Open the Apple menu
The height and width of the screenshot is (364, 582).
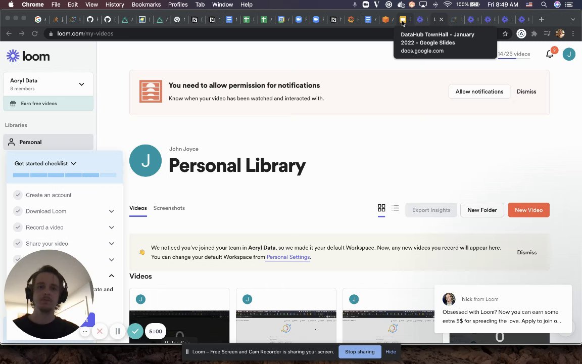click(x=11, y=5)
